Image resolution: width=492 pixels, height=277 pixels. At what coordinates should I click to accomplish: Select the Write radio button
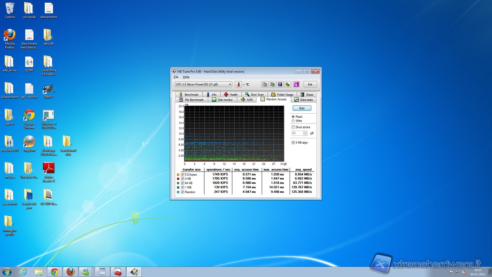click(x=293, y=121)
